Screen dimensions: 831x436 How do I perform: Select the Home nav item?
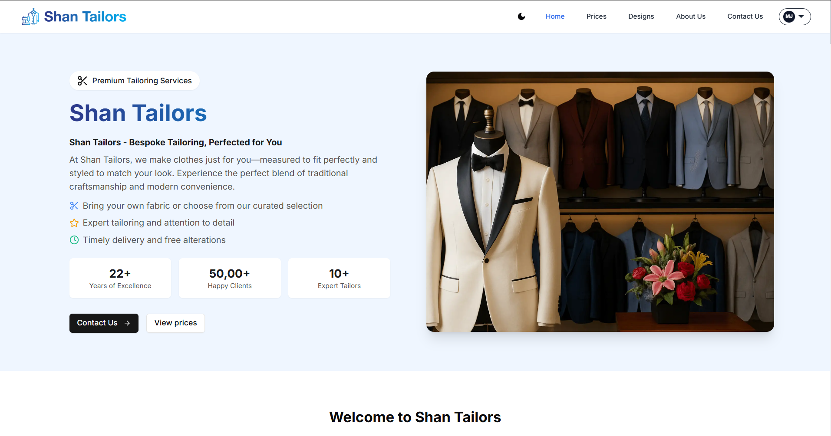555,16
